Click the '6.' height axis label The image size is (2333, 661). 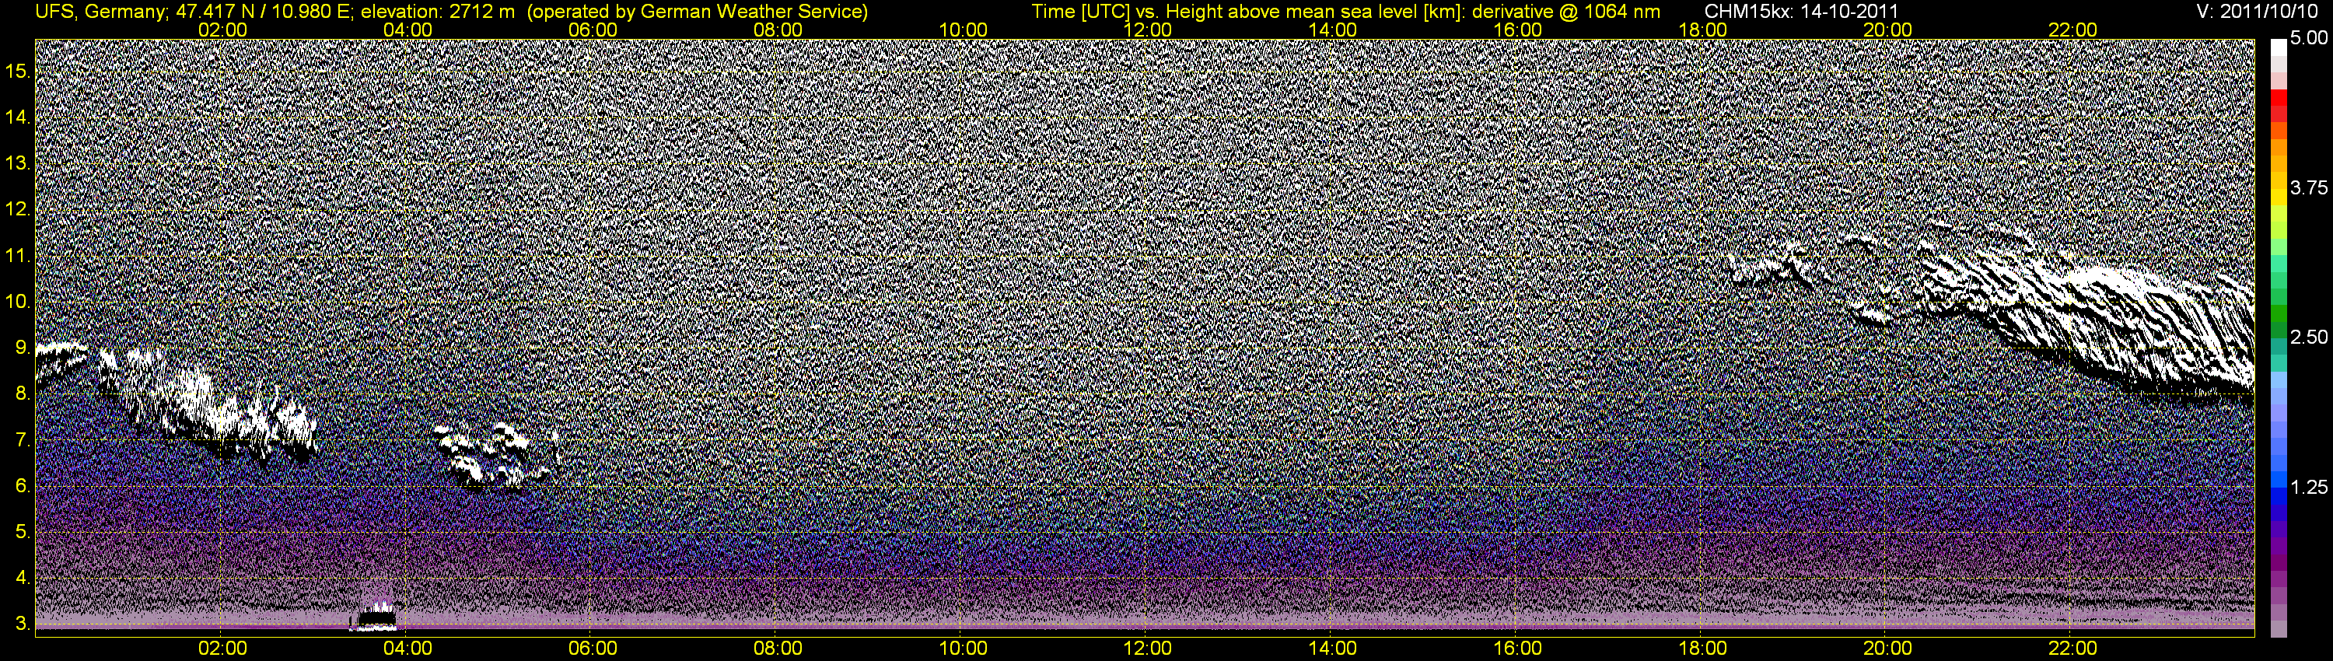pyautogui.click(x=23, y=486)
